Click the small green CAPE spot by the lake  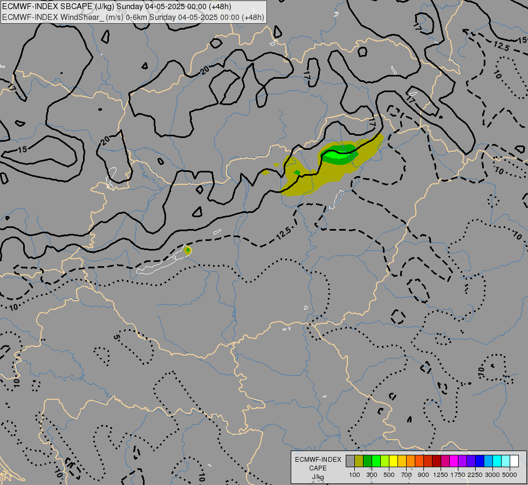click(188, 250)
